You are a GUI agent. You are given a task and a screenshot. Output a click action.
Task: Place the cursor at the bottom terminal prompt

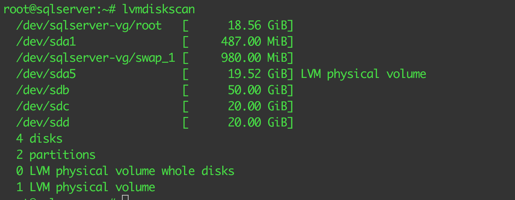tap(125, 199)
